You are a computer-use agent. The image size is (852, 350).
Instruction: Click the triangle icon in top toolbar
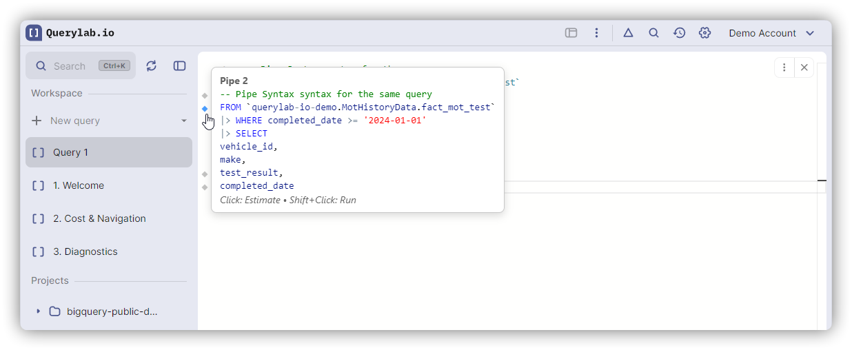click(628, 33)
